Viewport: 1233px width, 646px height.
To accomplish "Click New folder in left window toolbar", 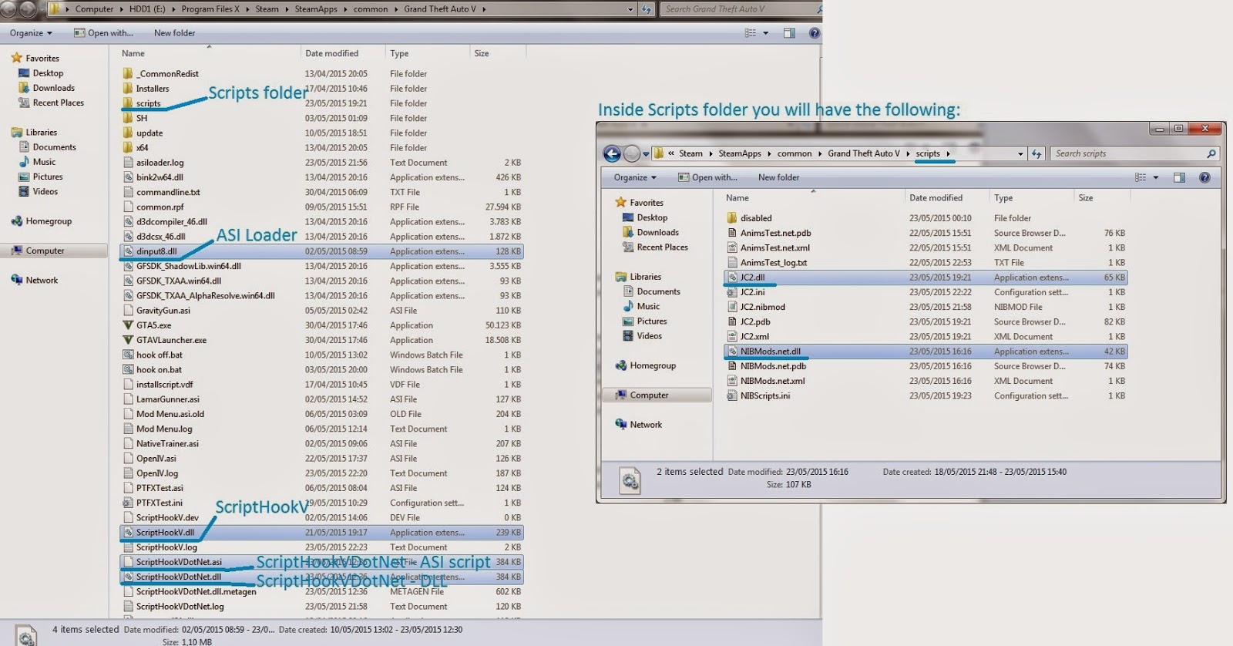I will coord(175,33).
